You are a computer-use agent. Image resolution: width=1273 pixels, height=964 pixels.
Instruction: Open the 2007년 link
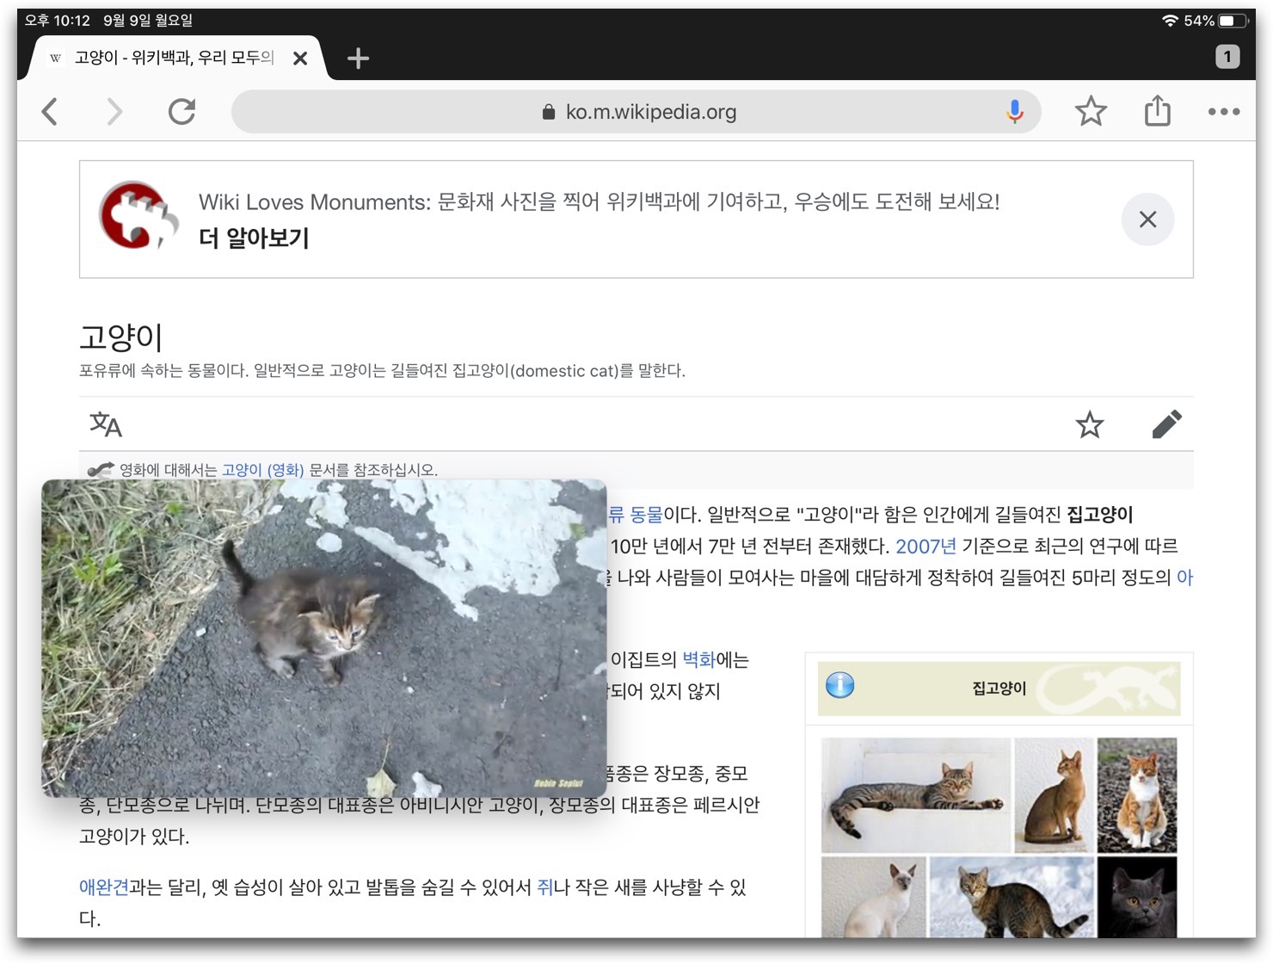click(926, 547)
